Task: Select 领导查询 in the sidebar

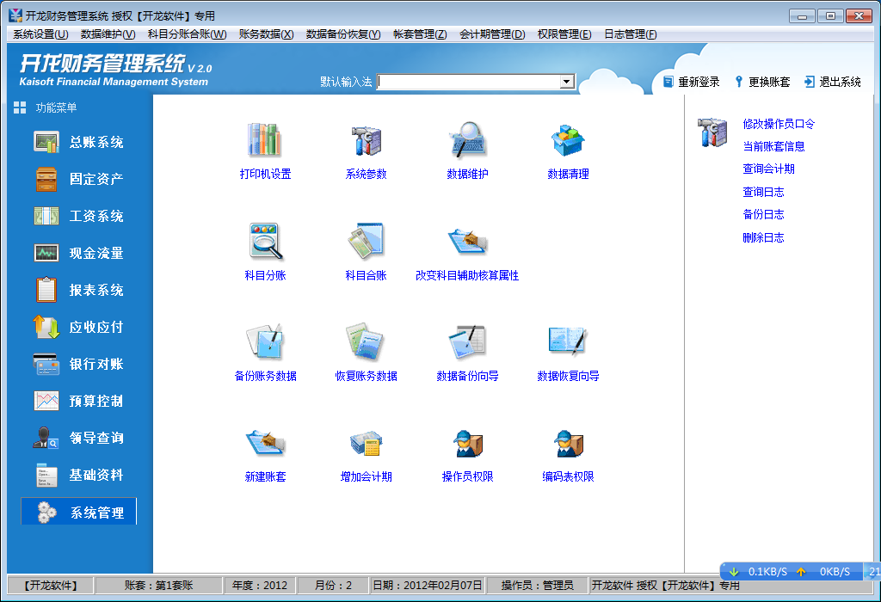Action: 78,438
